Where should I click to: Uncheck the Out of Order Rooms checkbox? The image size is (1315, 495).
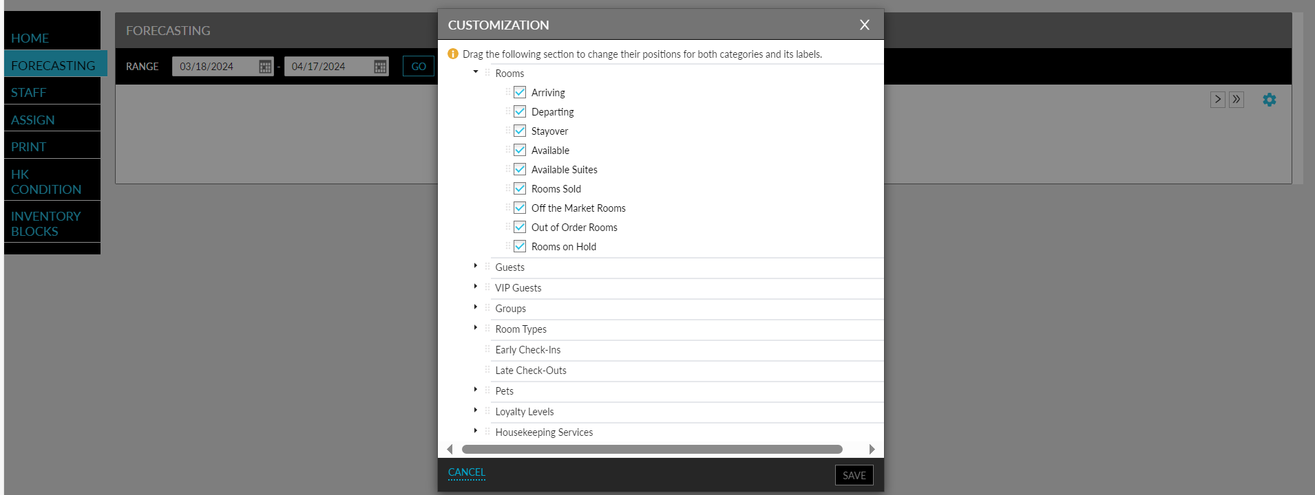pos(519,226)
